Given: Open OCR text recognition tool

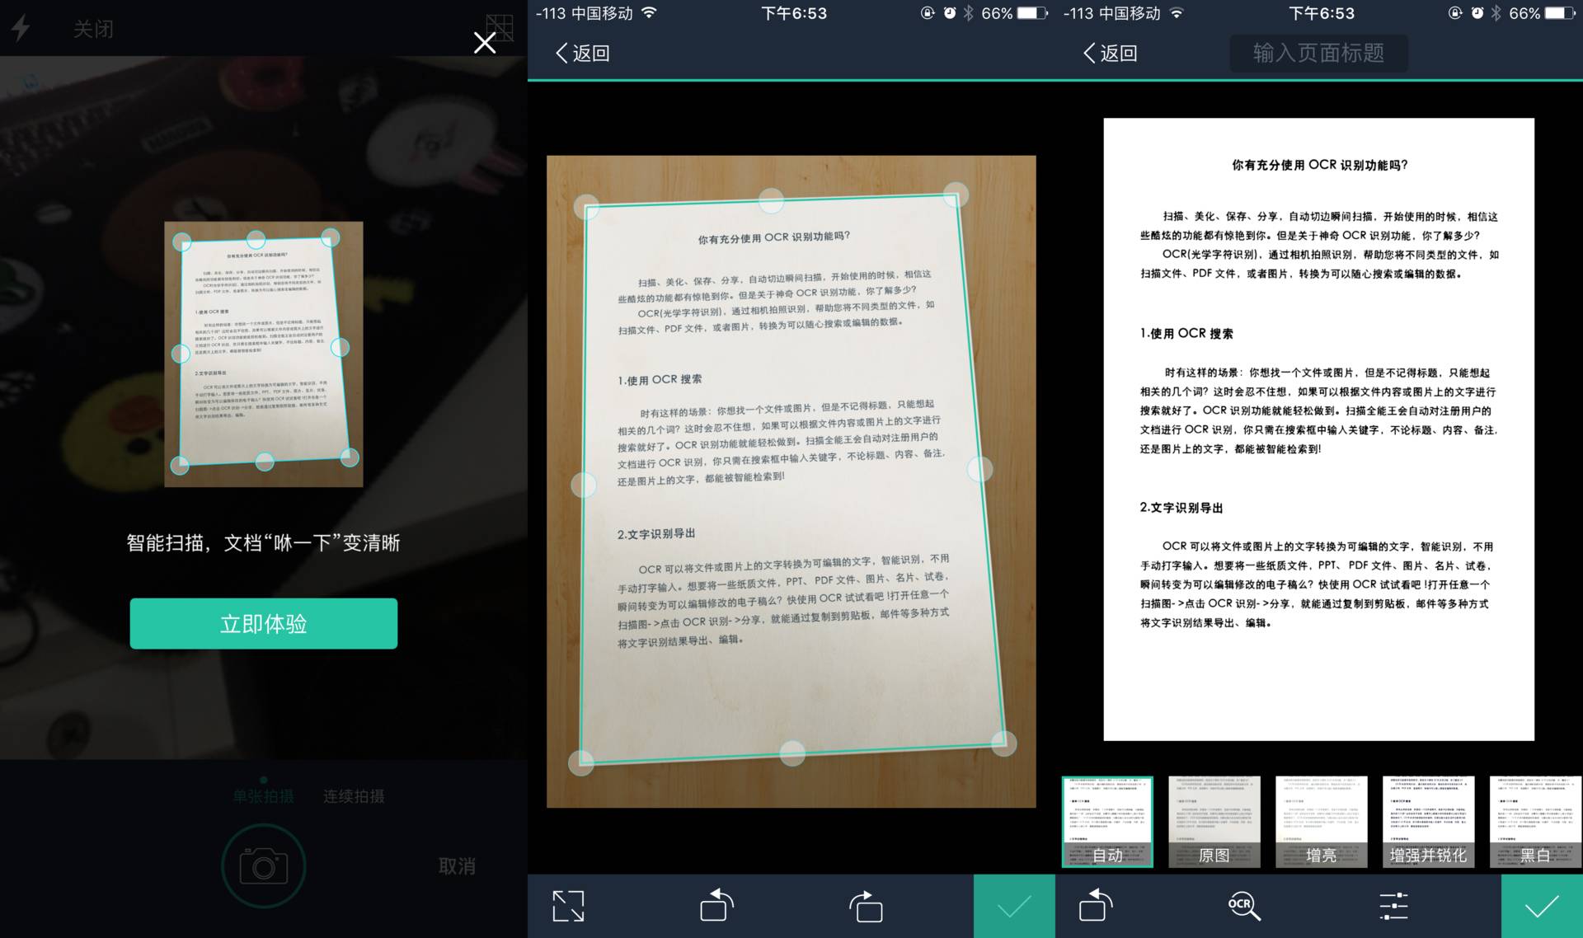Looking at the screenshot, I should click(1243, 906).
